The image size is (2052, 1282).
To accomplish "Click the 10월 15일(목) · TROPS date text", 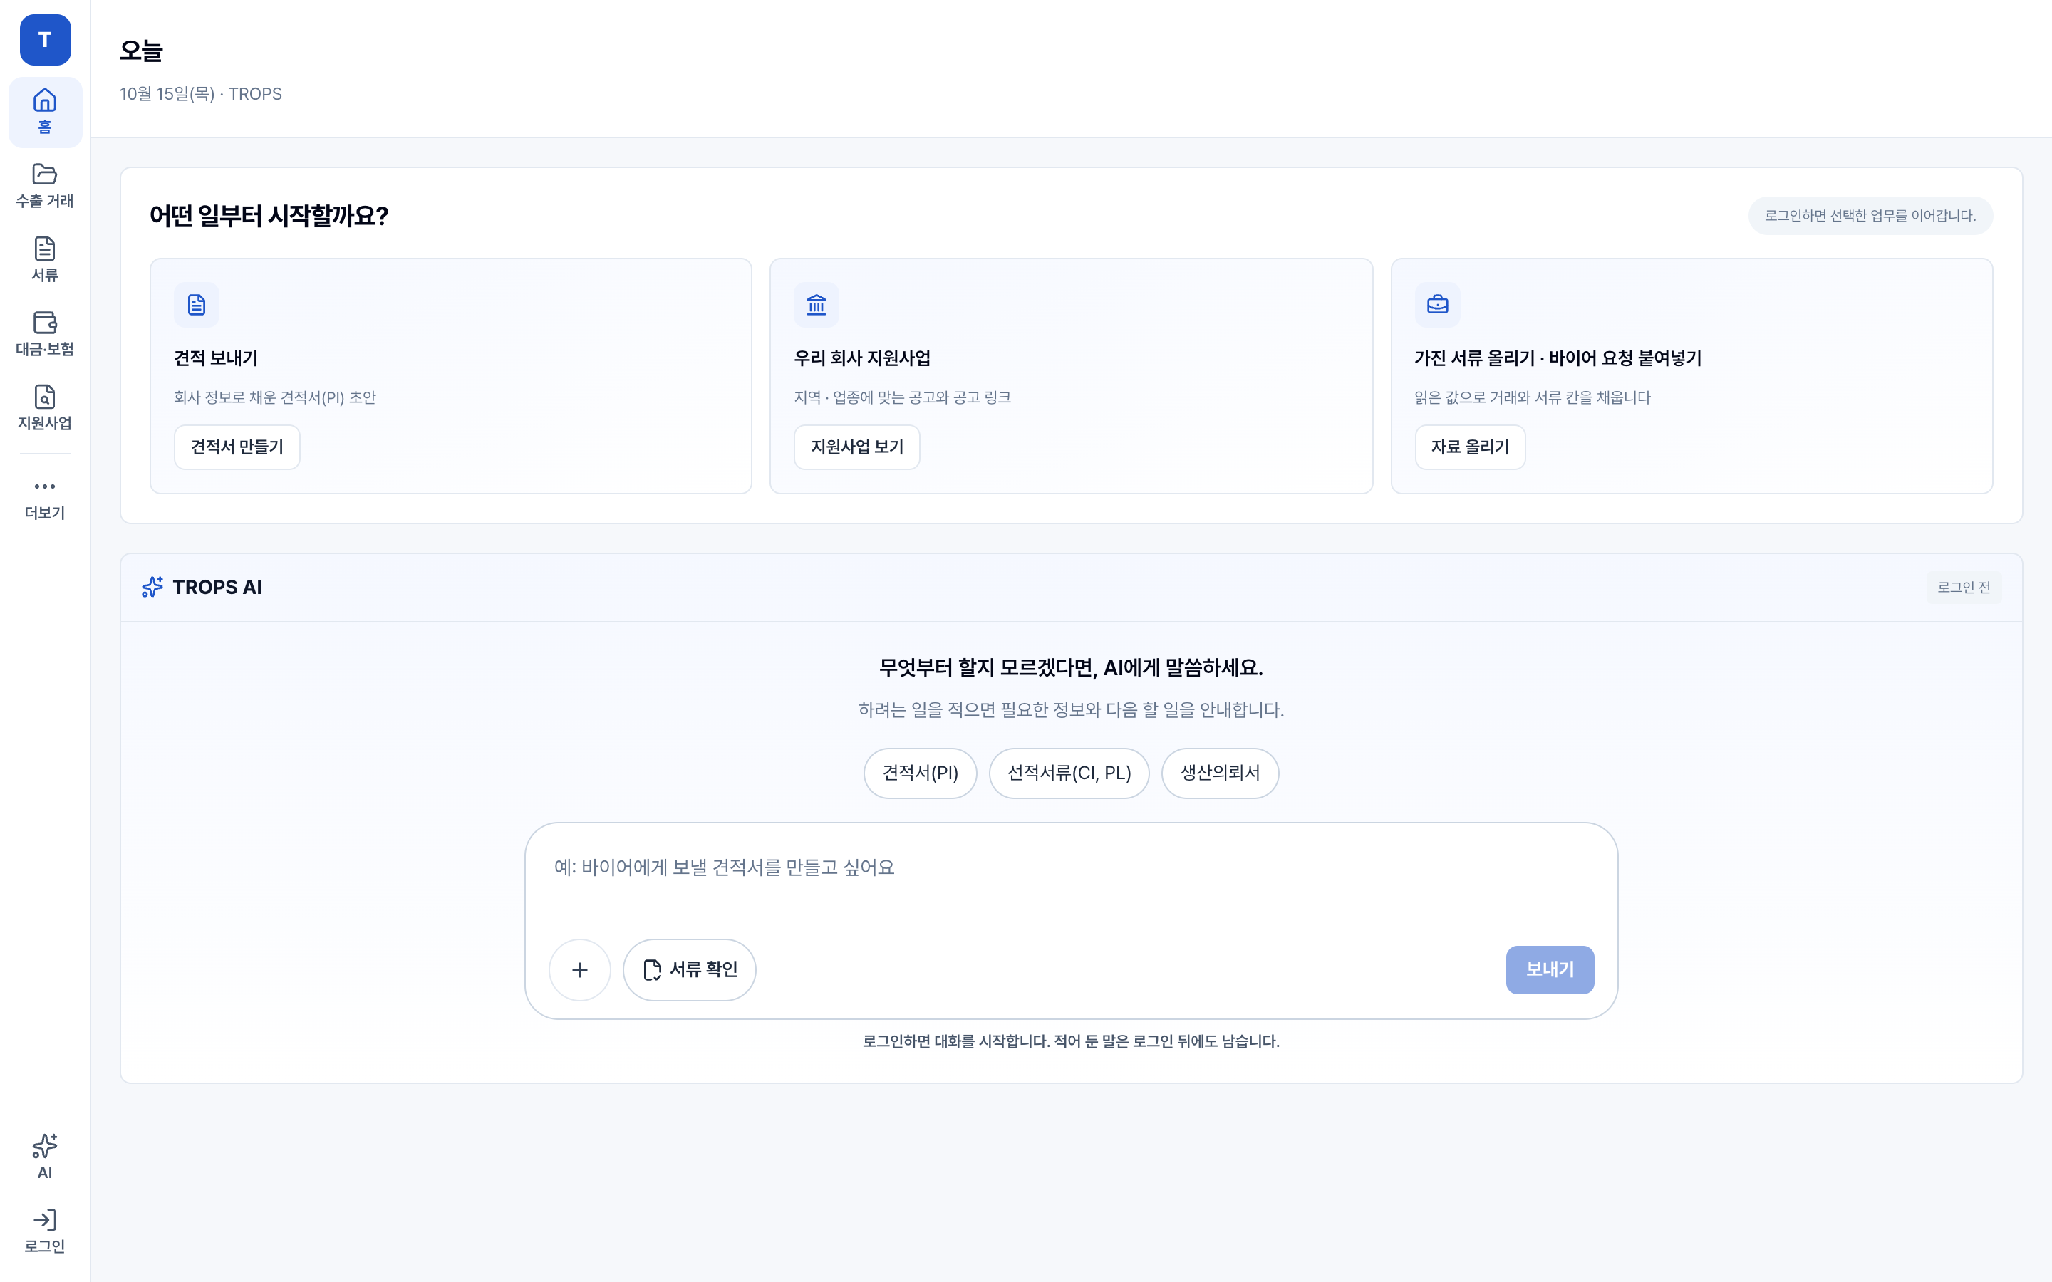I will click(201, 94).
